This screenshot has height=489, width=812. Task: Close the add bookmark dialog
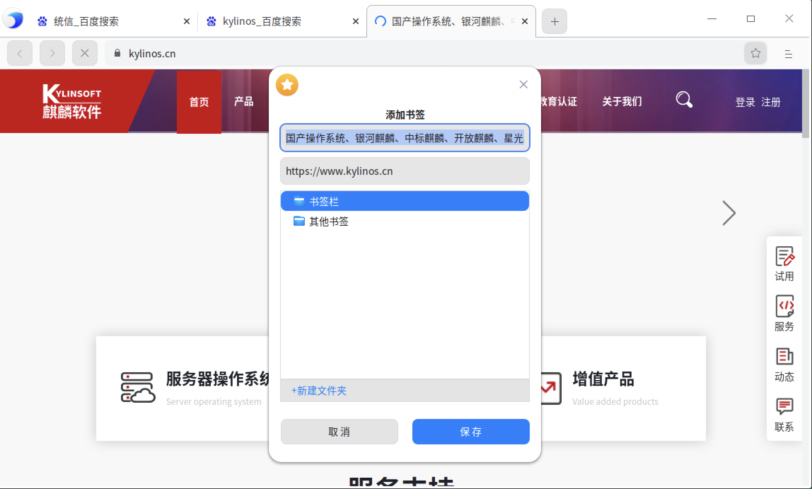point(523,84)
